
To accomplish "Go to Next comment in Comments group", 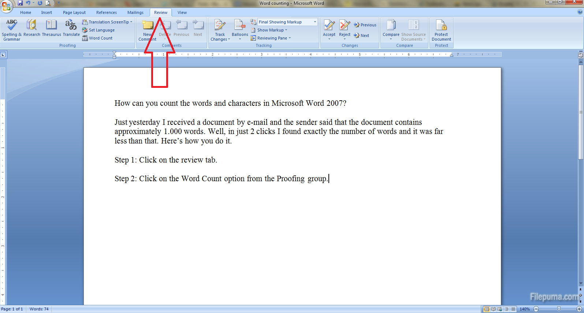I will (x=198, y=28).
